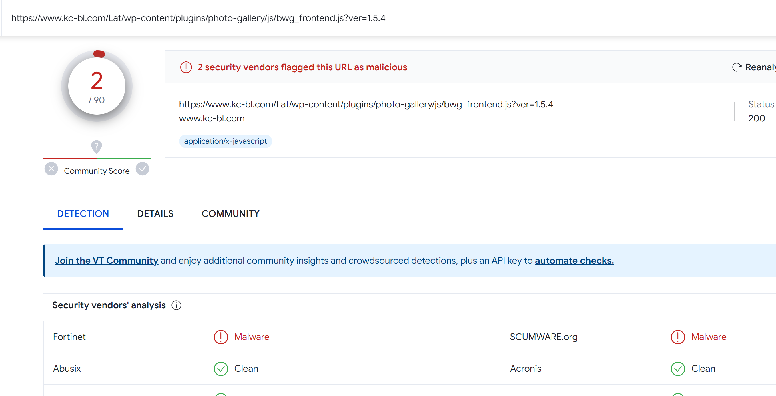This screenshot has width=776, height=396.
Task: Click the Community Score red-green bar
Action: (97, 158)
